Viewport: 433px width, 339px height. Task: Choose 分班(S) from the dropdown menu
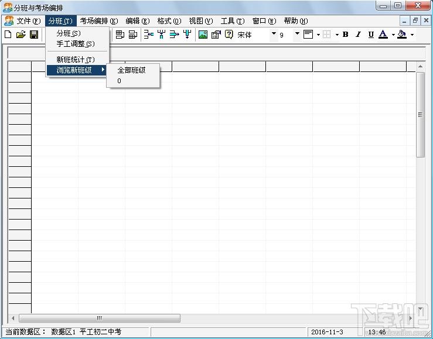[x=77, y=33]
